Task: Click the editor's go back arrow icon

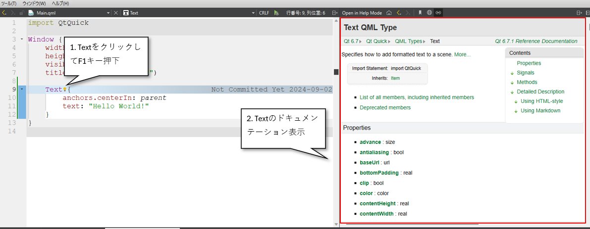Action: click(x=4, y=13)
